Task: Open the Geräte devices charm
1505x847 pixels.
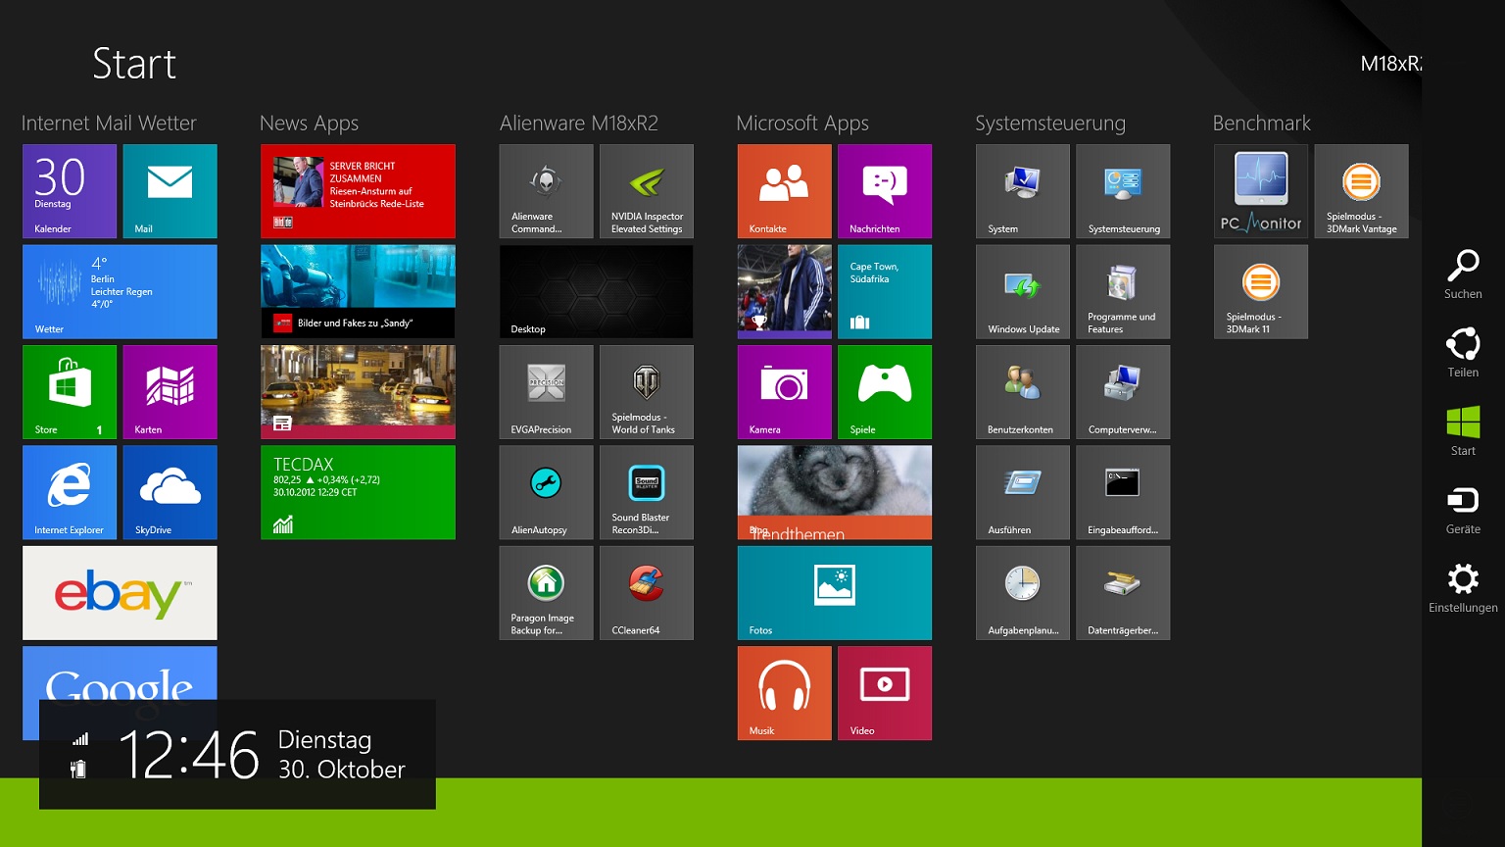Action: (1462, 509)
